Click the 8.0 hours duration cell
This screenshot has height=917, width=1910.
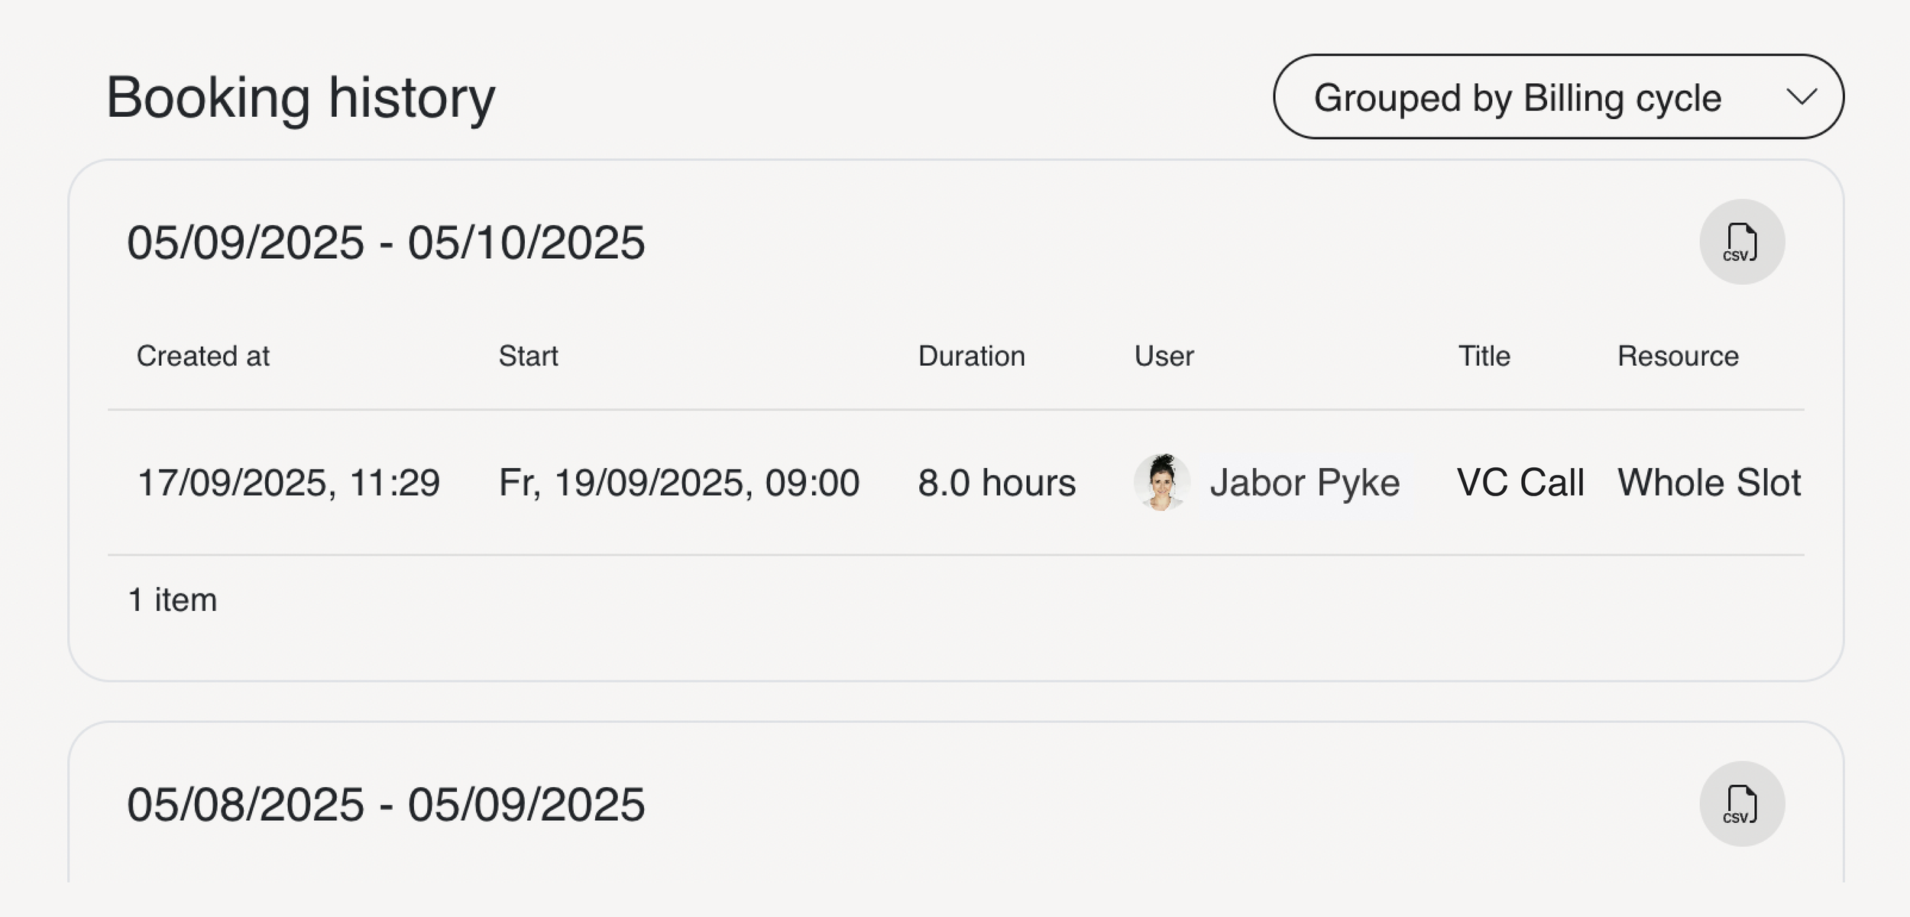[x=996, y=483]
